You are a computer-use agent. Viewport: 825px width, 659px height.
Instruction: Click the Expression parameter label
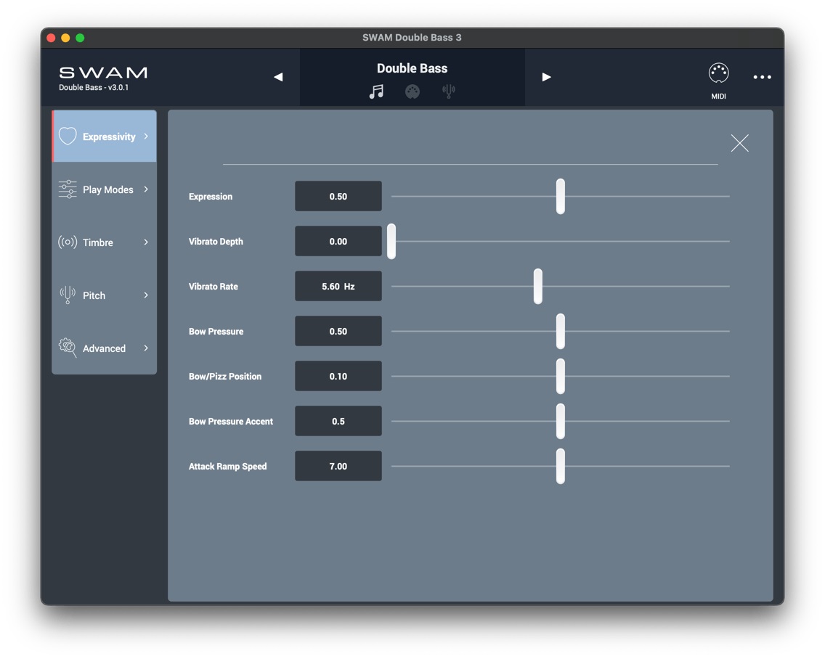tap(211, 197)
